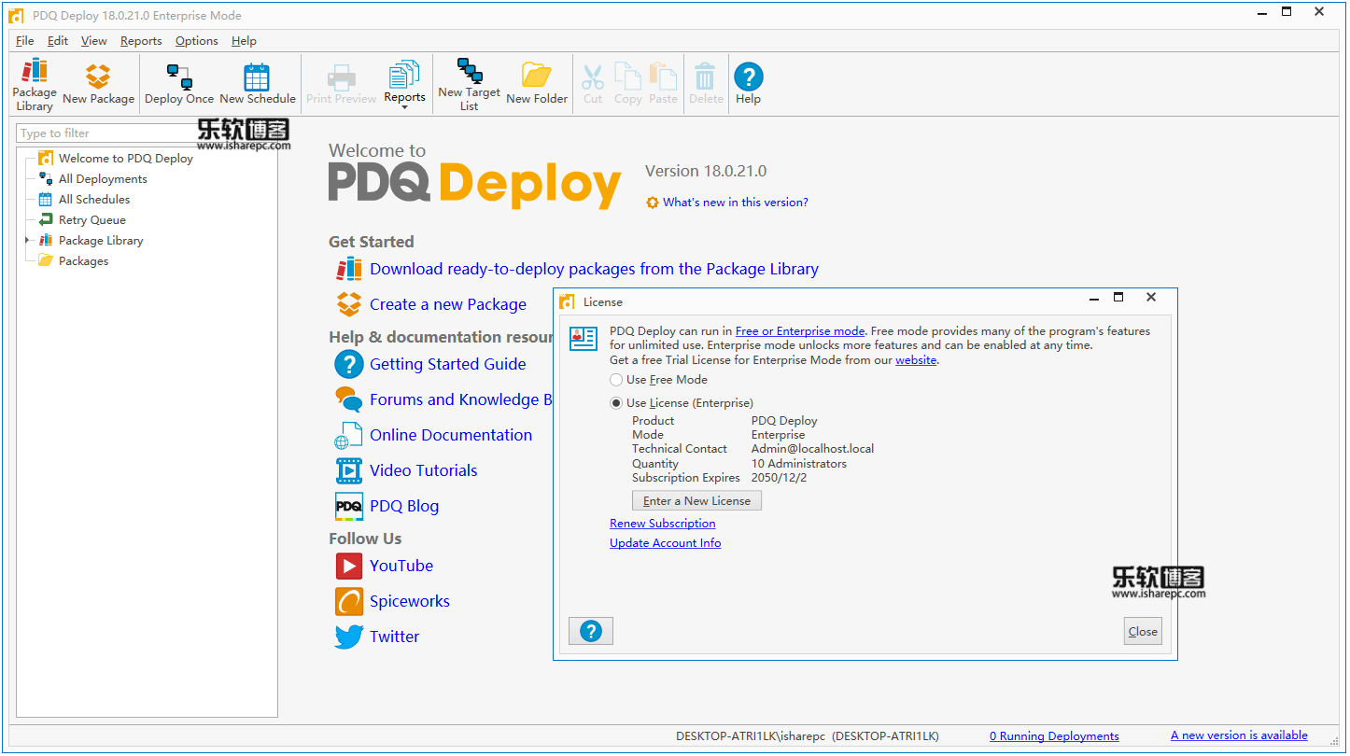Expand the Package Library tree node
Screen dimensions: 1350x756
tap(28, 241)
